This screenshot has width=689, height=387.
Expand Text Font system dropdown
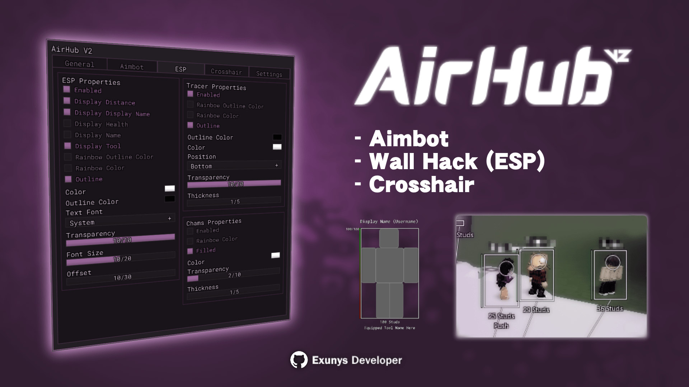(x=169, y=219)
